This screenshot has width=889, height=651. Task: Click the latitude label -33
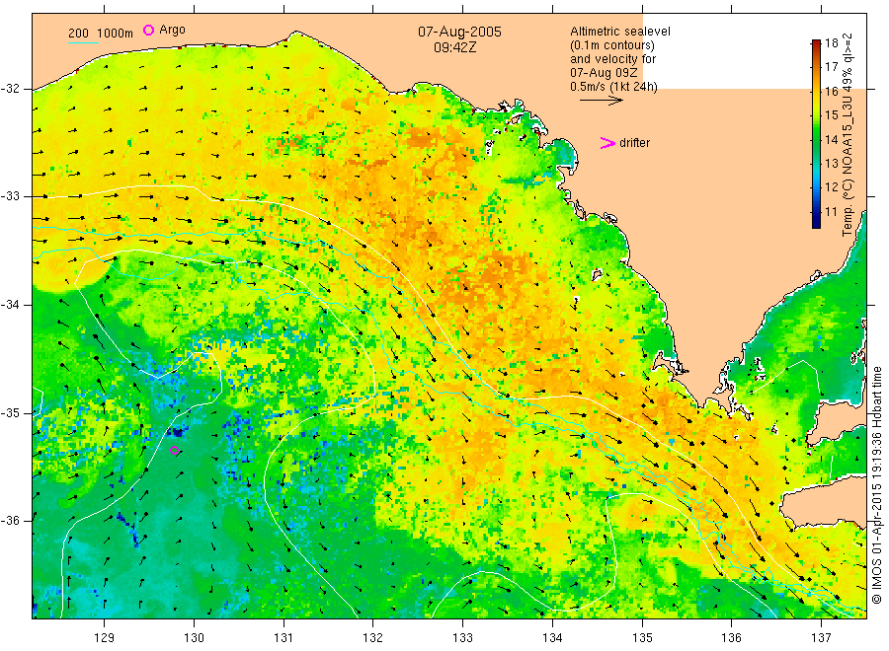coord(10,196)
